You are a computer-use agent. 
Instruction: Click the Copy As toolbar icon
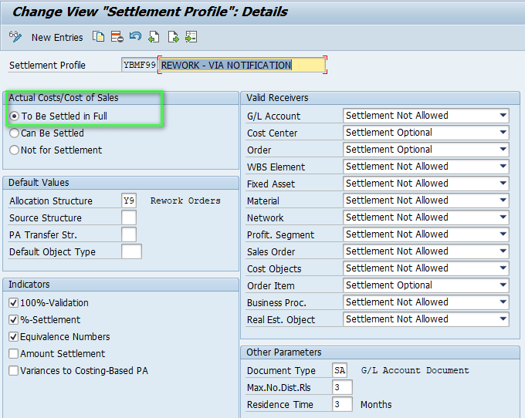pyautogui.click(x=98, y=36)
